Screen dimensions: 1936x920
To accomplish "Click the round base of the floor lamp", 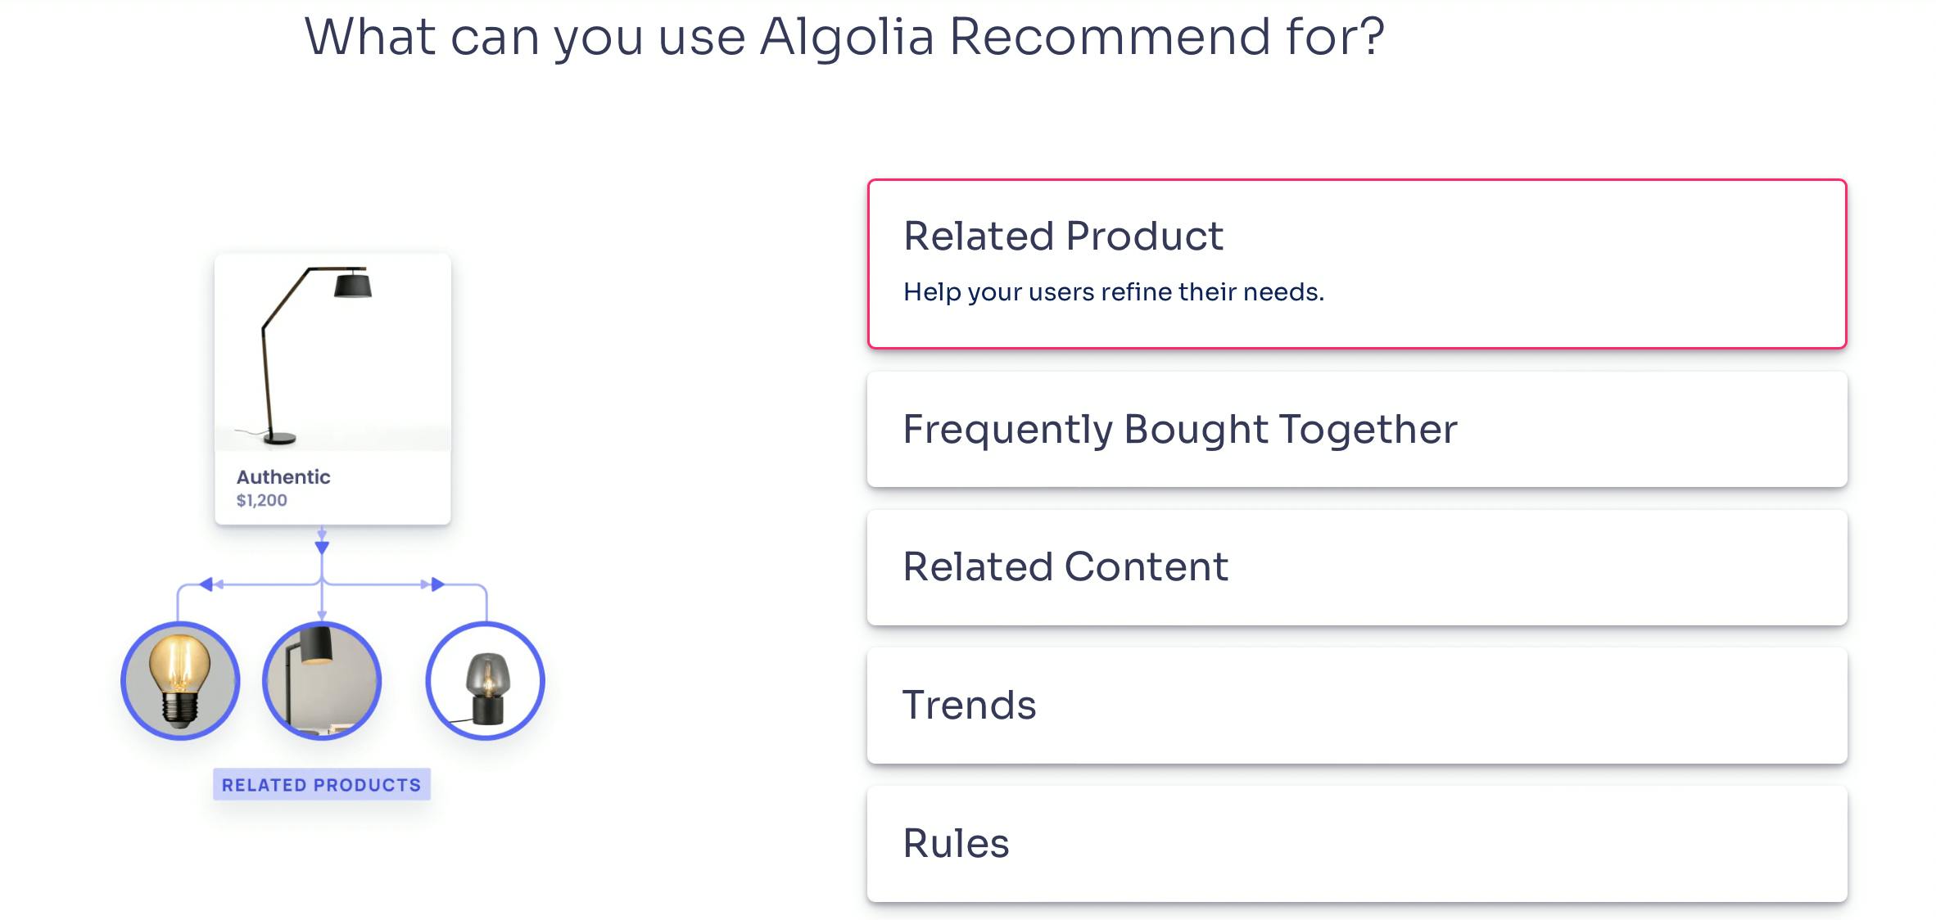I will tap(279, 439).
